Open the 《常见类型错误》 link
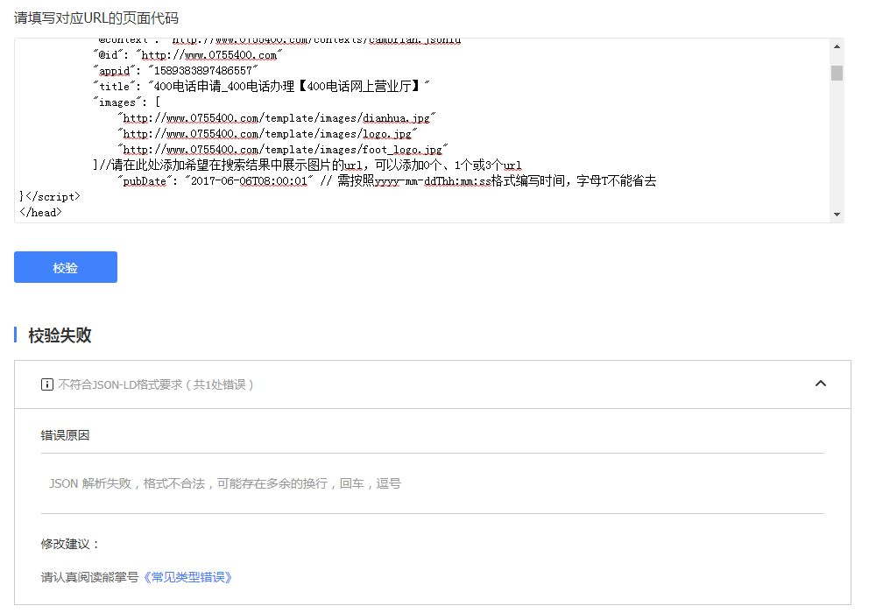This screenshot has width=890, height=613. coord(187,577)
